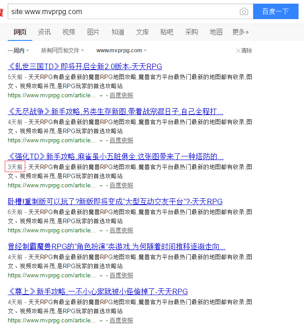Click the green URL under 卧槽!重制版 result
304x336 pixels.
pos(52,231)
